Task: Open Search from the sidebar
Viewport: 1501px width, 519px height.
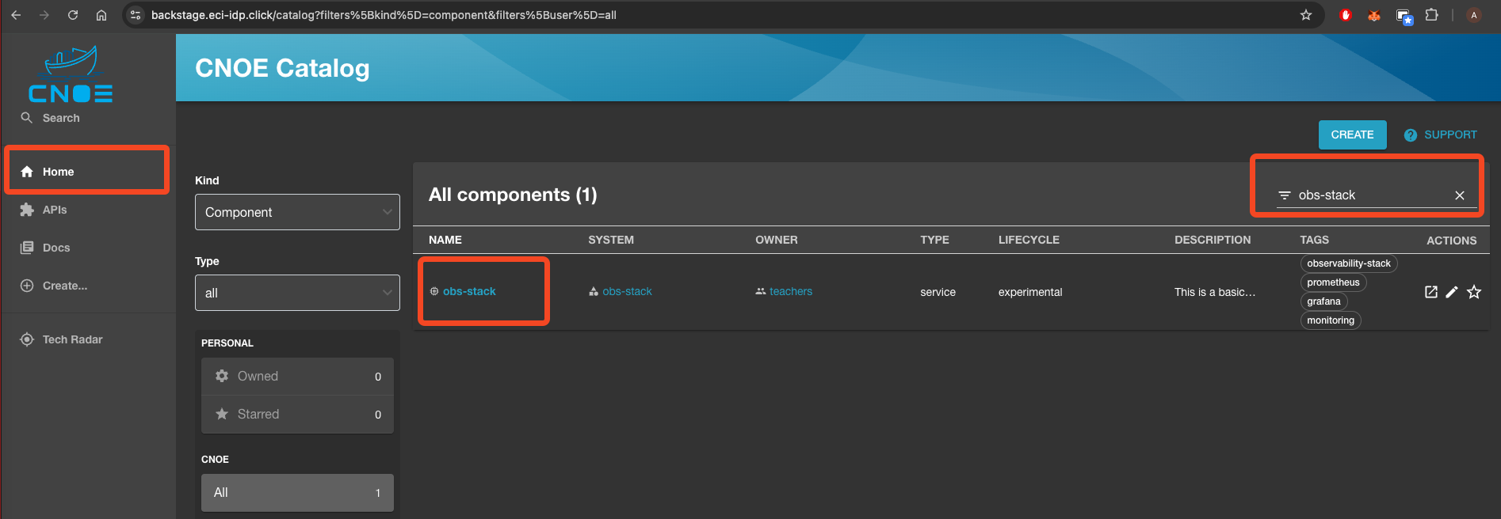Action: coord(60,118)
